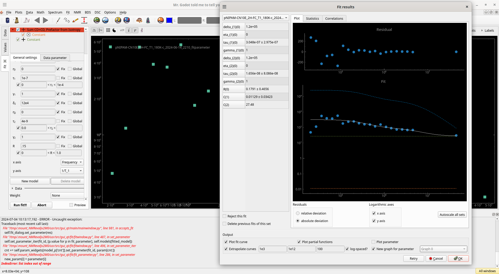
Task: Click the orange Poké Ball fit icon
Action: pyautogui.click(x=161, y=20)
